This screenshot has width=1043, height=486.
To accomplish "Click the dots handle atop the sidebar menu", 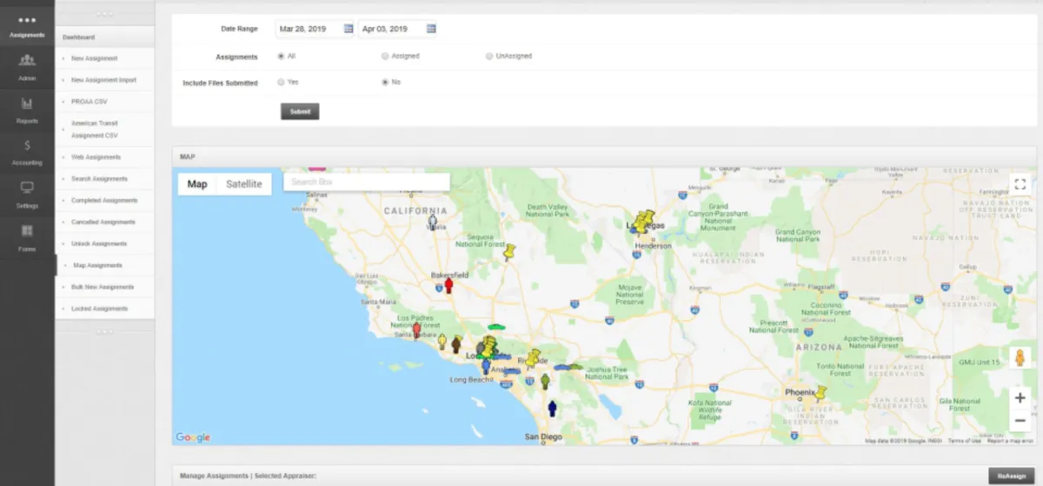I will click(x=105, y=14).
